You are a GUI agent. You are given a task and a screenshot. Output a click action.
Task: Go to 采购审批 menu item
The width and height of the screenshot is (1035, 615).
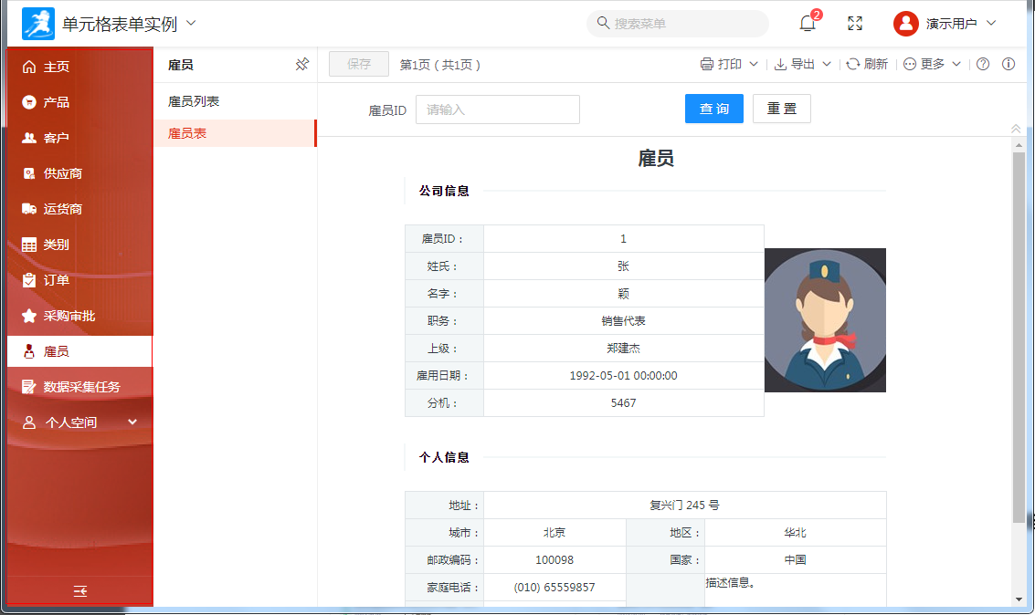pyautogui.click(x=69, y=316)
